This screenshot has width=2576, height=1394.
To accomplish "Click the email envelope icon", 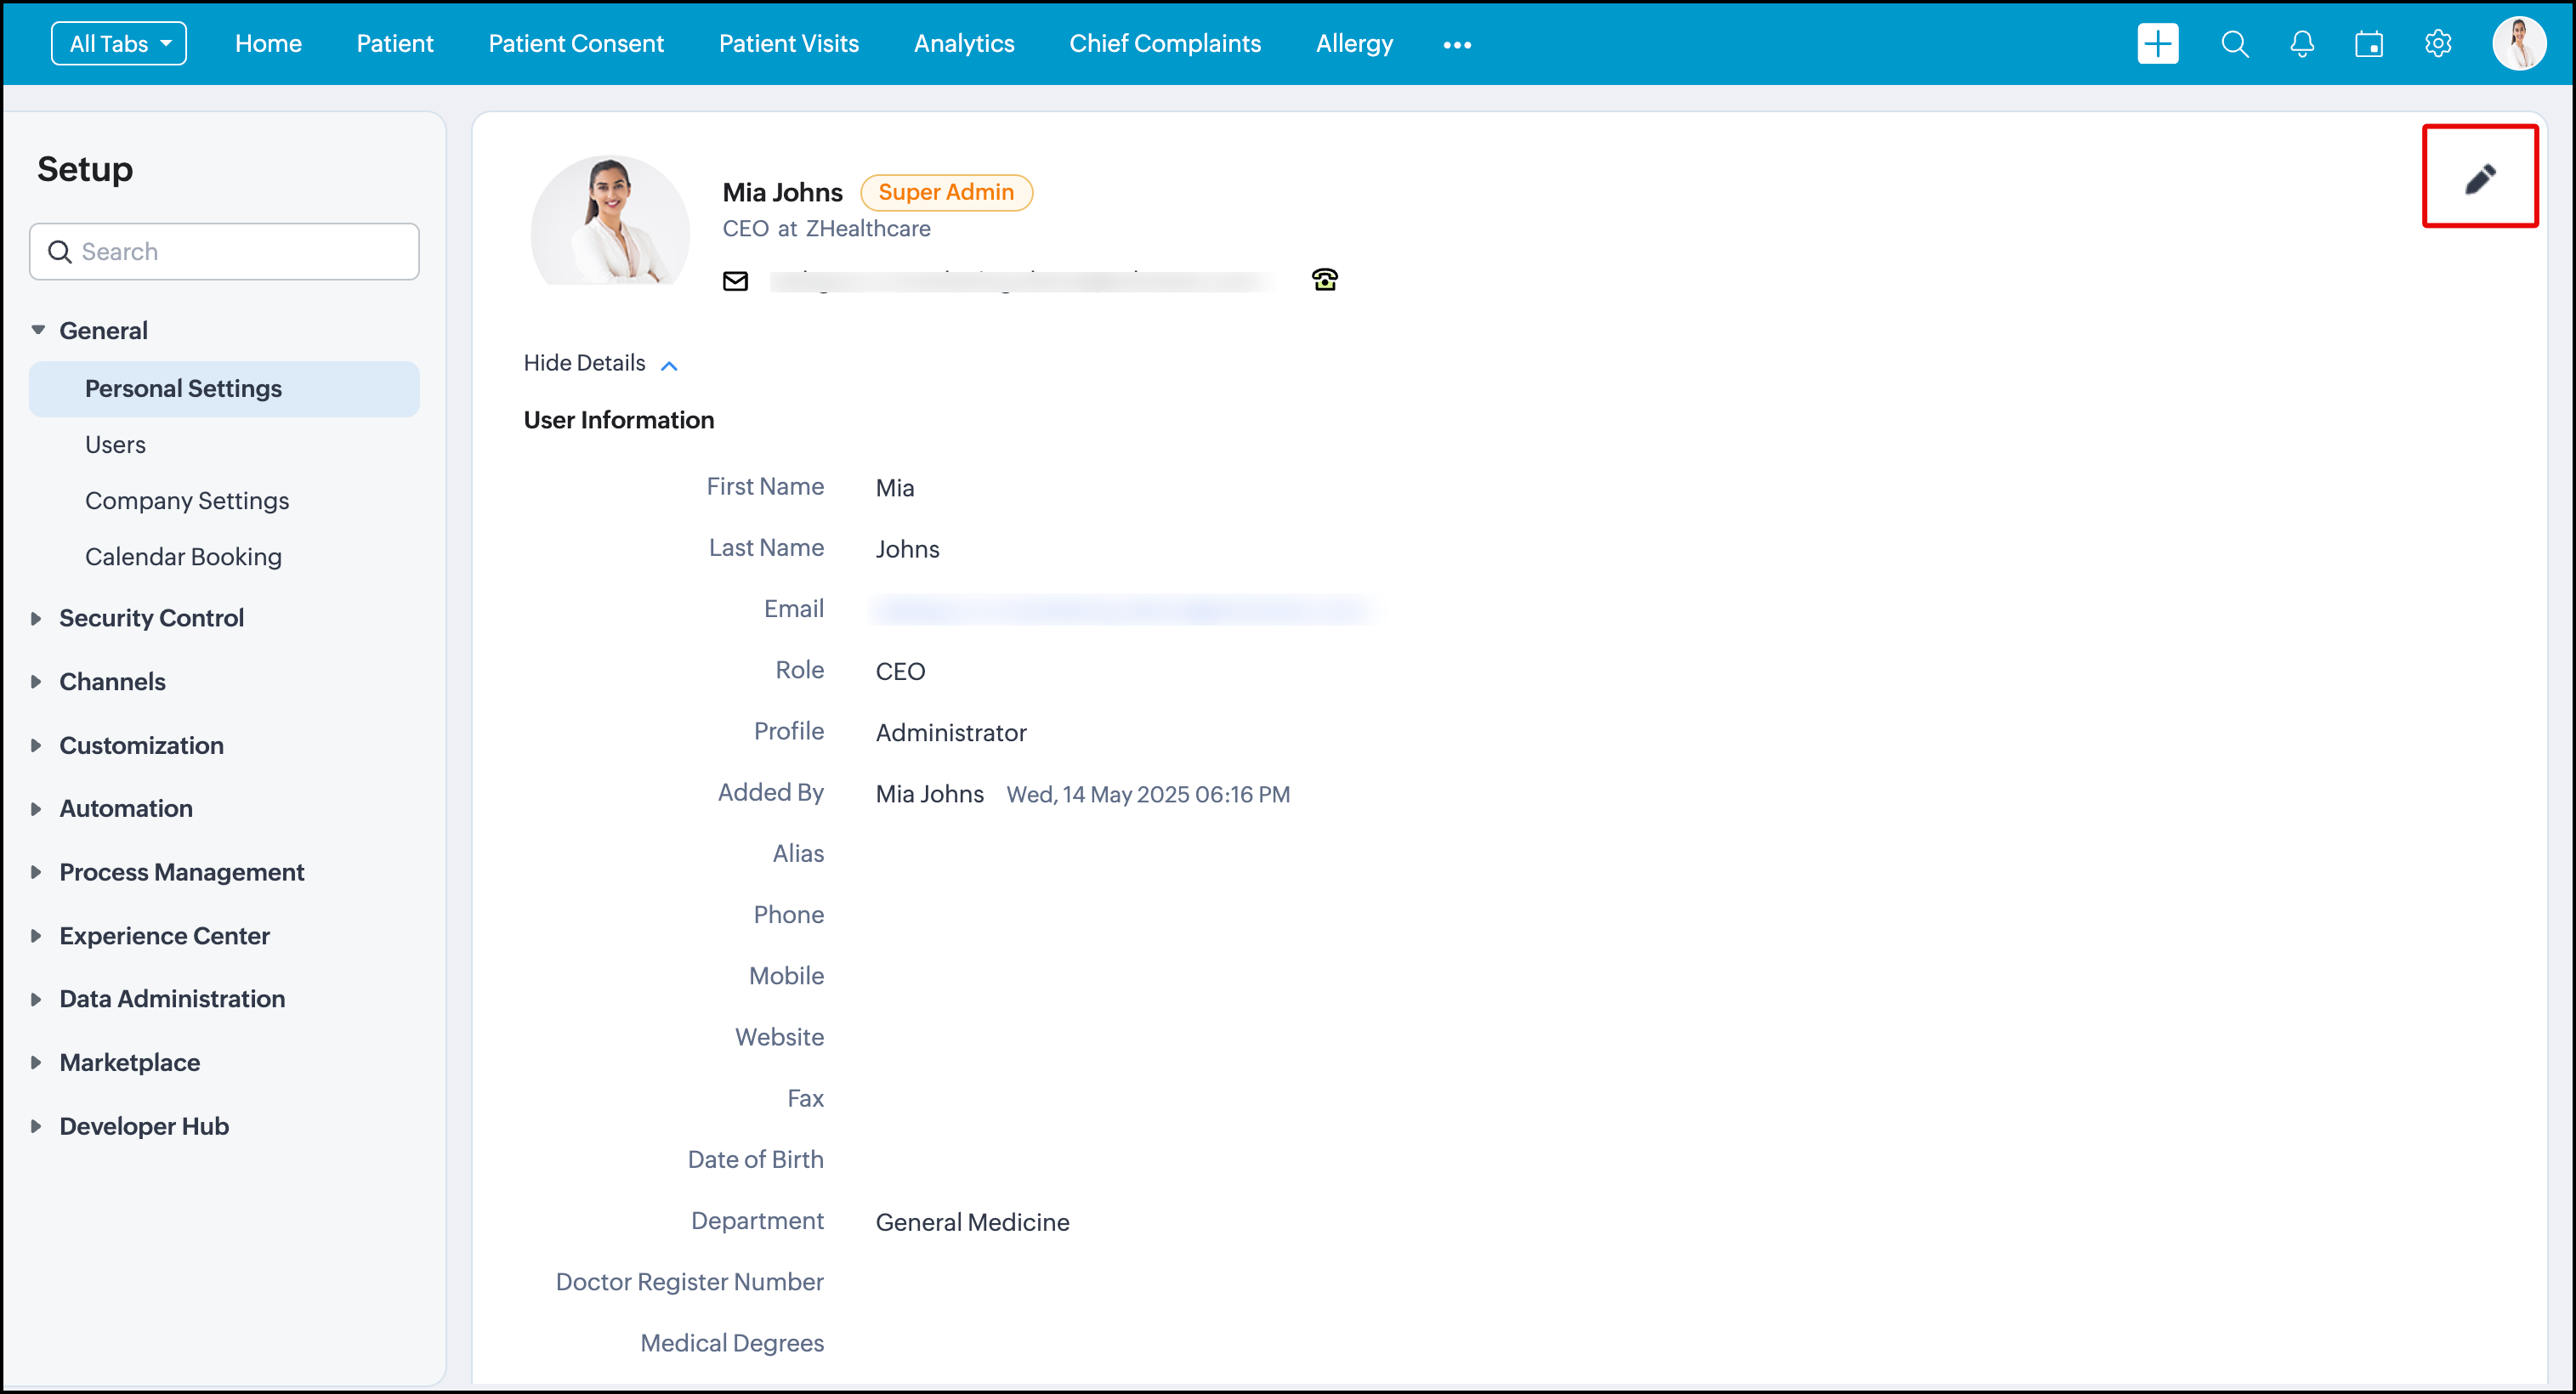I will (x=735, y=281).
